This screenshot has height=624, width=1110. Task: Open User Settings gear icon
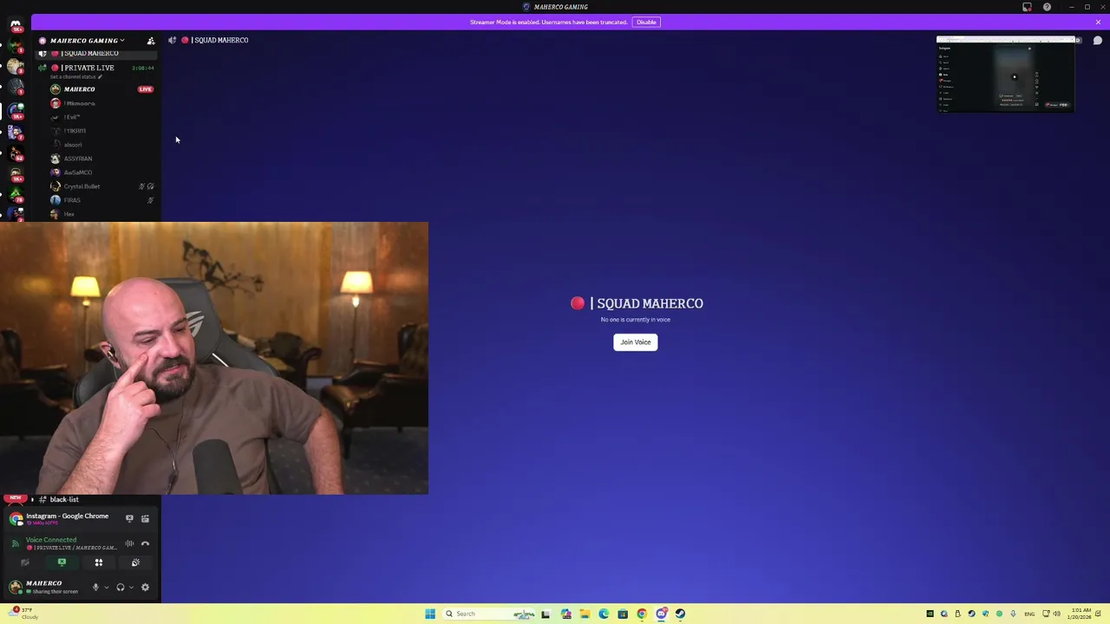coord(145,588)
